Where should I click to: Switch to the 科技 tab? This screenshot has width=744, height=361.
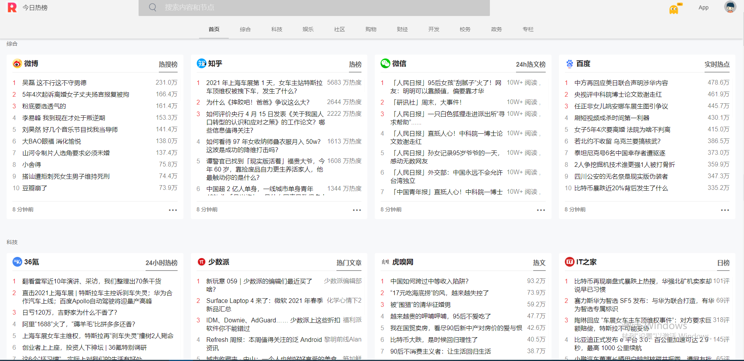click(x=277, y=29)
